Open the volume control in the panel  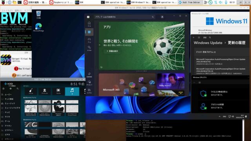tap(220, 2)
